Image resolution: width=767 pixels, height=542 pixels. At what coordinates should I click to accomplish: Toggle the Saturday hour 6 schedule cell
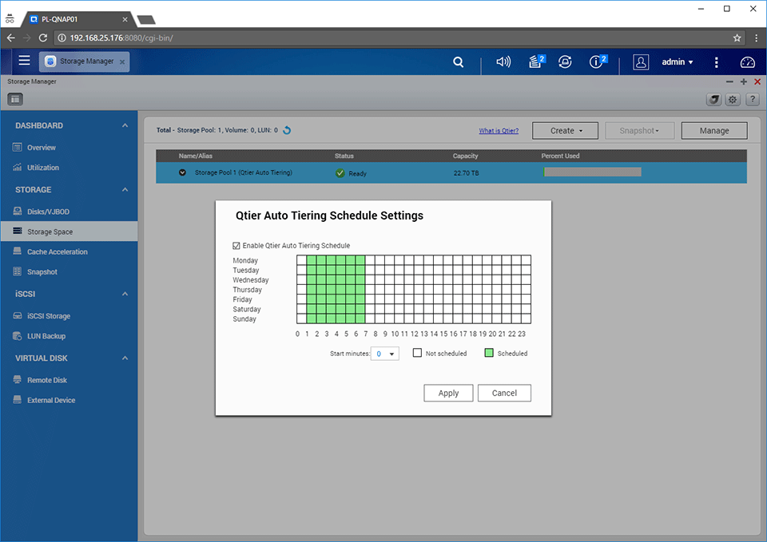coord(360,309)
